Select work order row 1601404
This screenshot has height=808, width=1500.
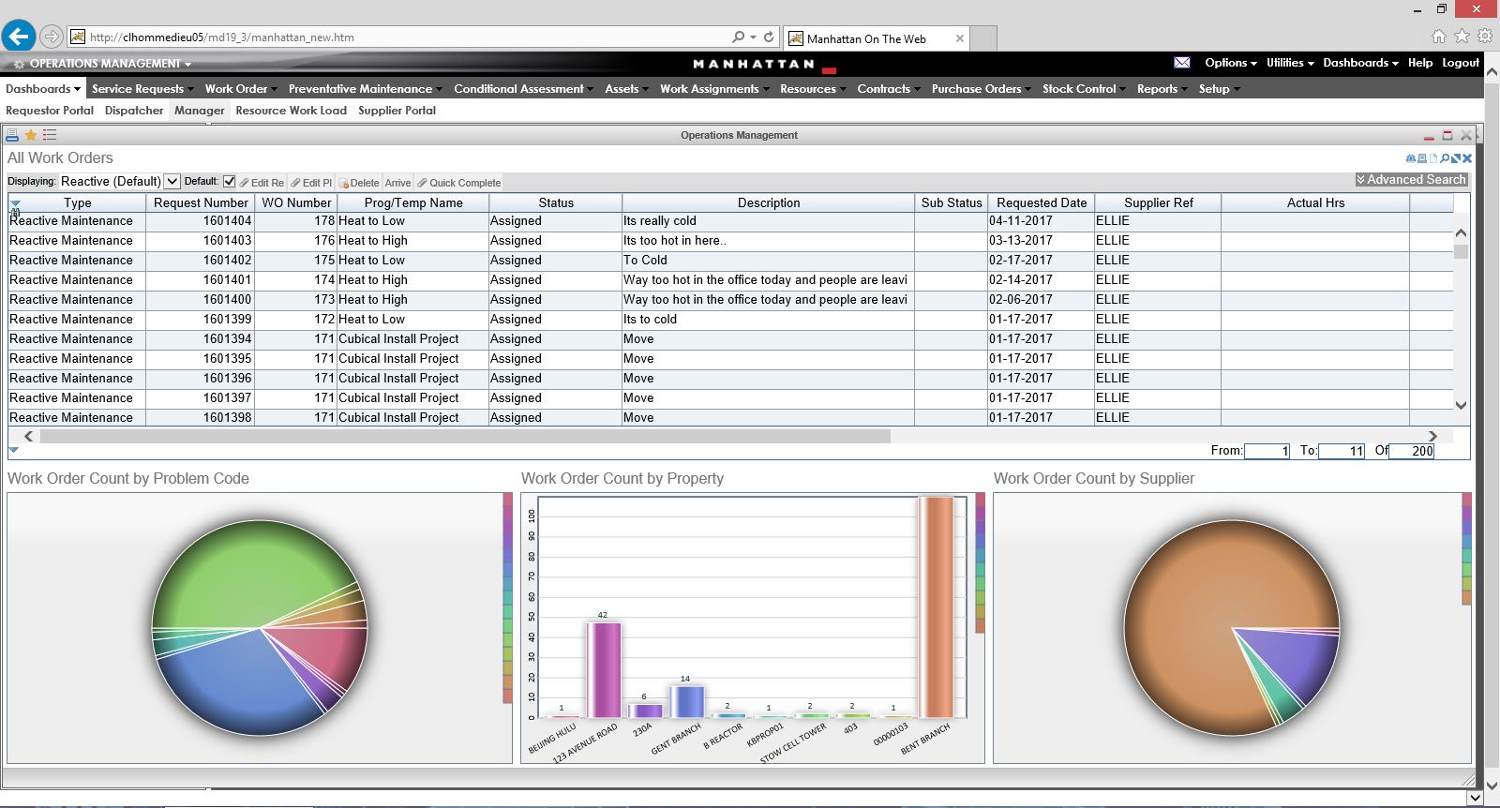coord(731,221)
